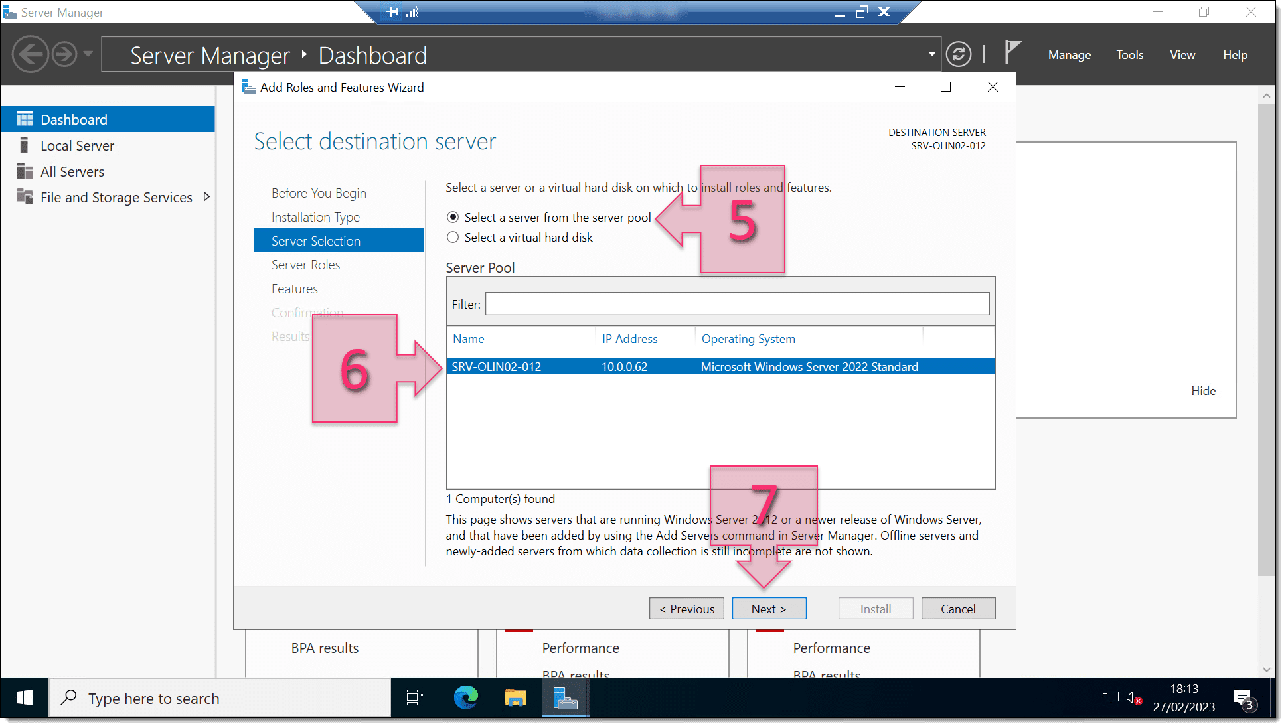Open the Server Selection wizard step
Screen dimensions: 1286x728
[339, 240]
